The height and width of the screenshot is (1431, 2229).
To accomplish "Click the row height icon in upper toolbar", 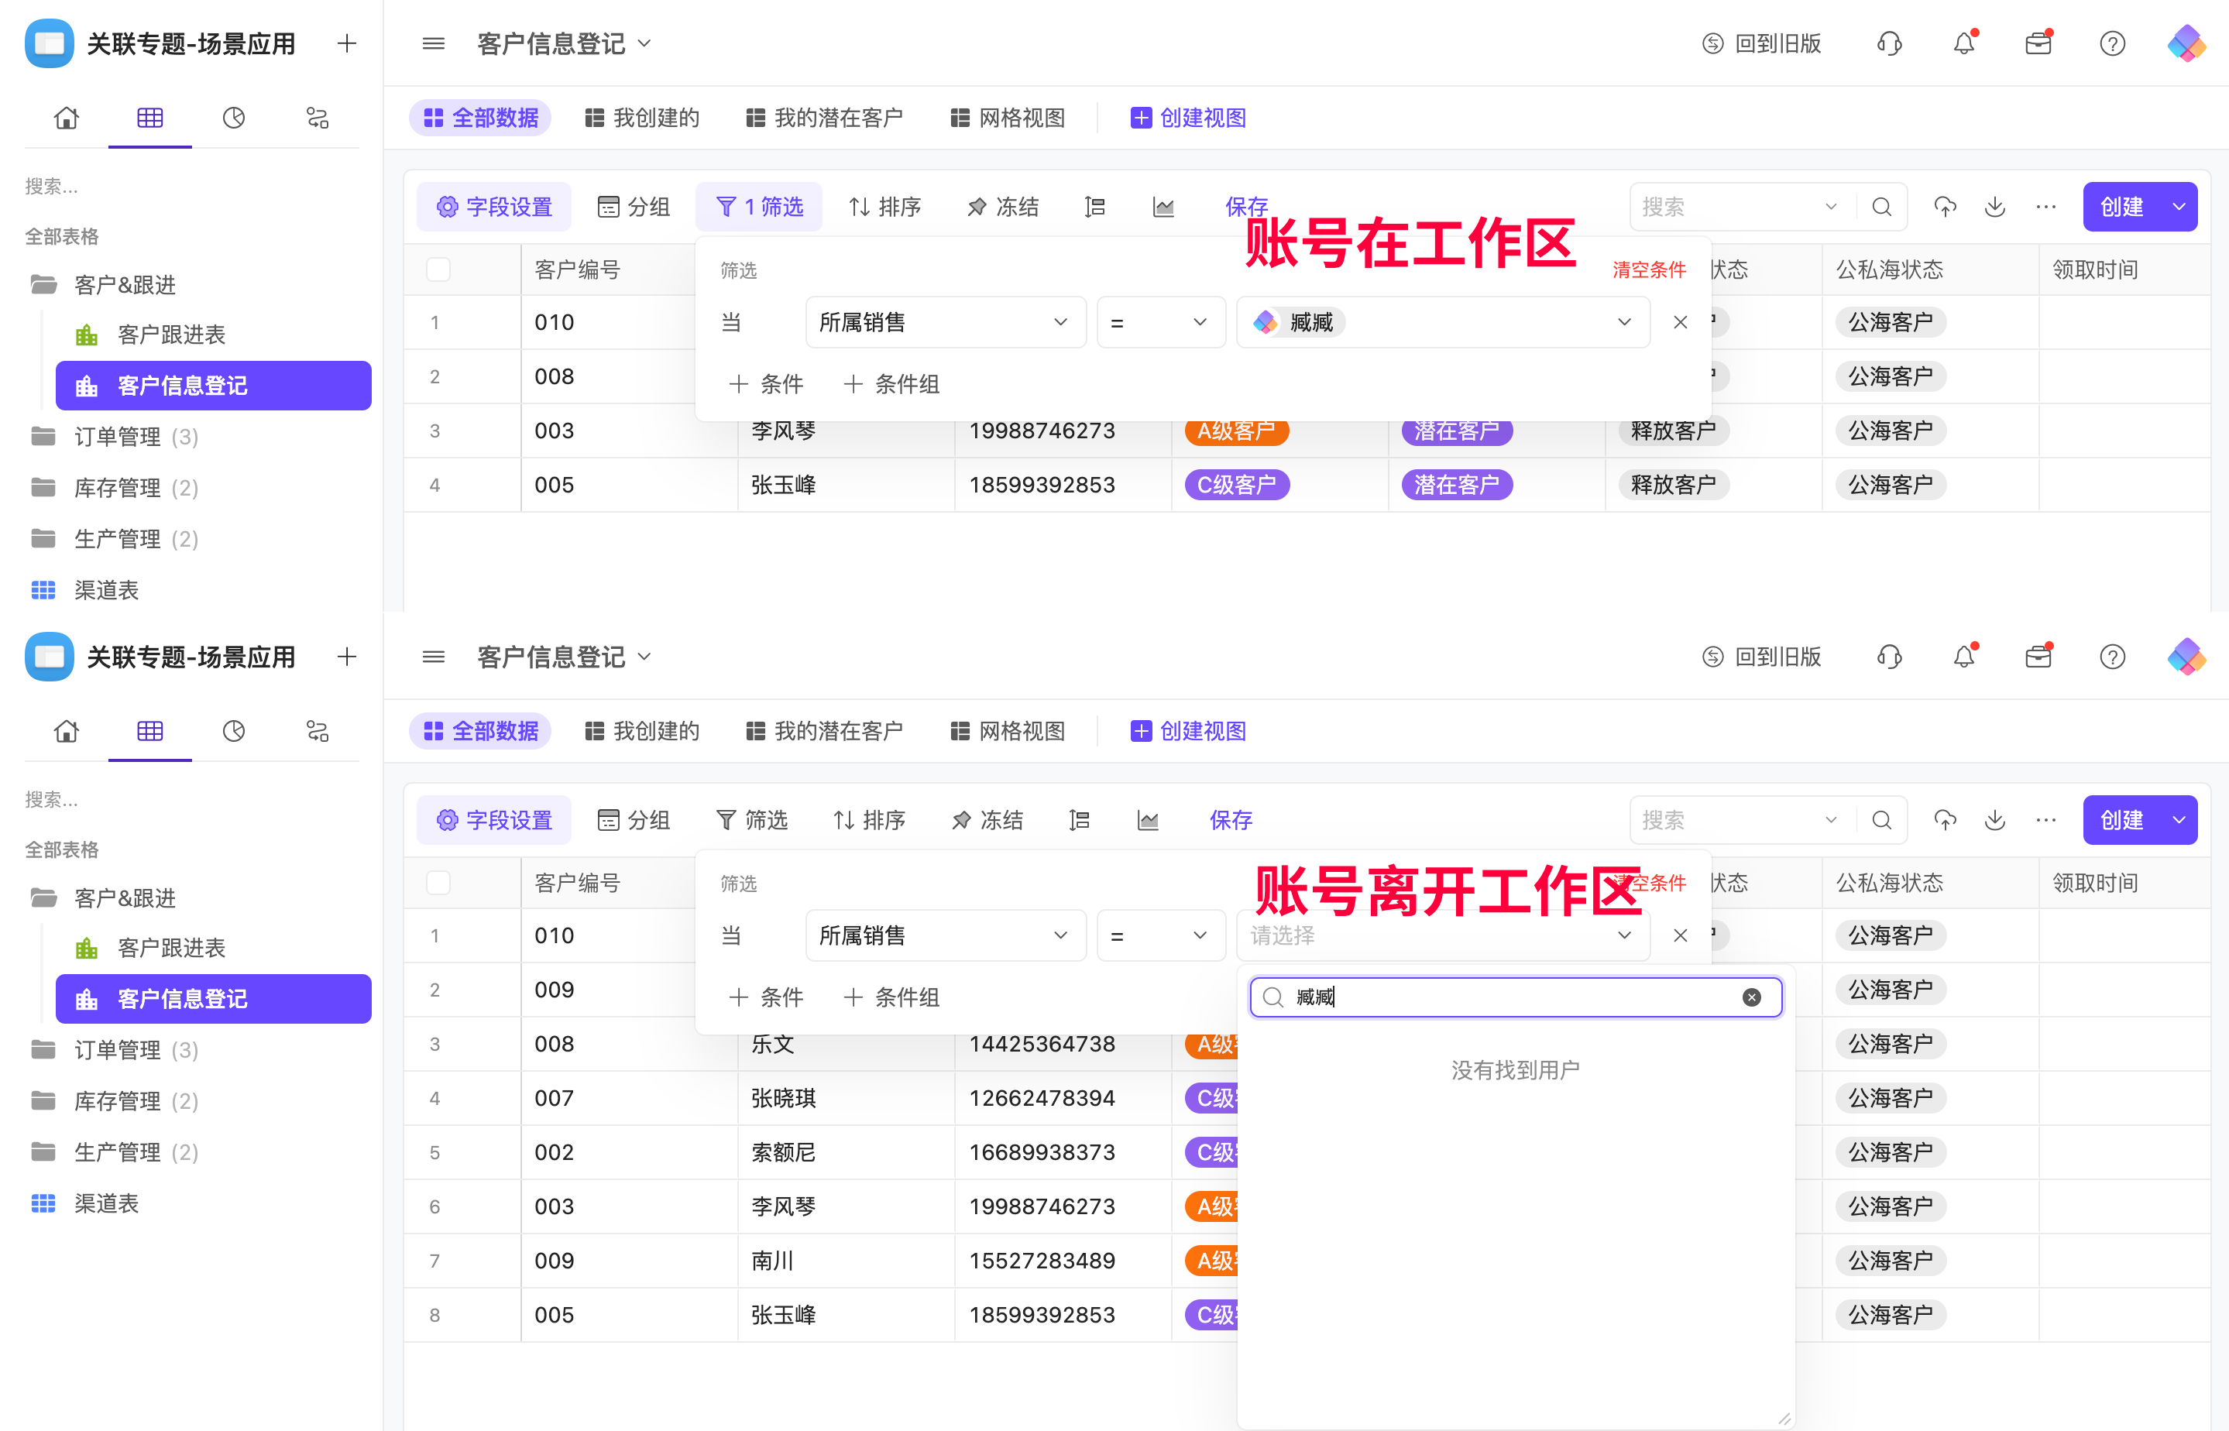I will 1094,206.
